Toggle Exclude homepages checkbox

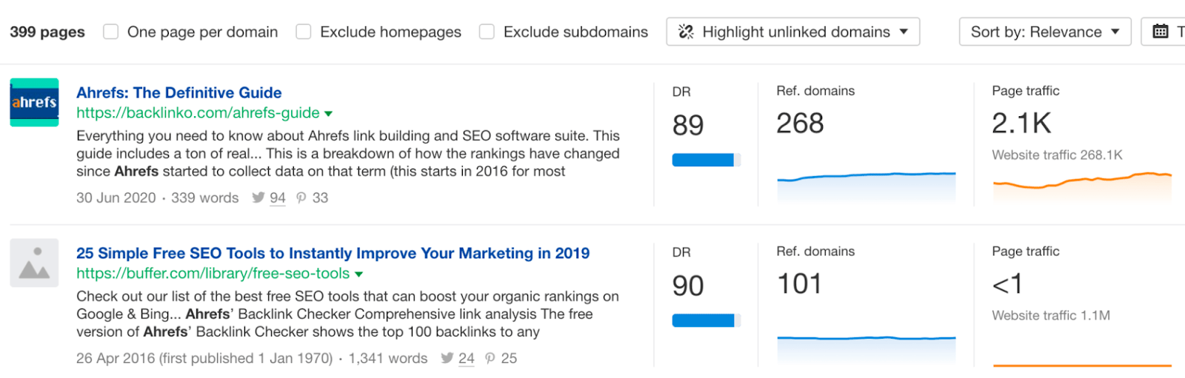pos(304,32)
